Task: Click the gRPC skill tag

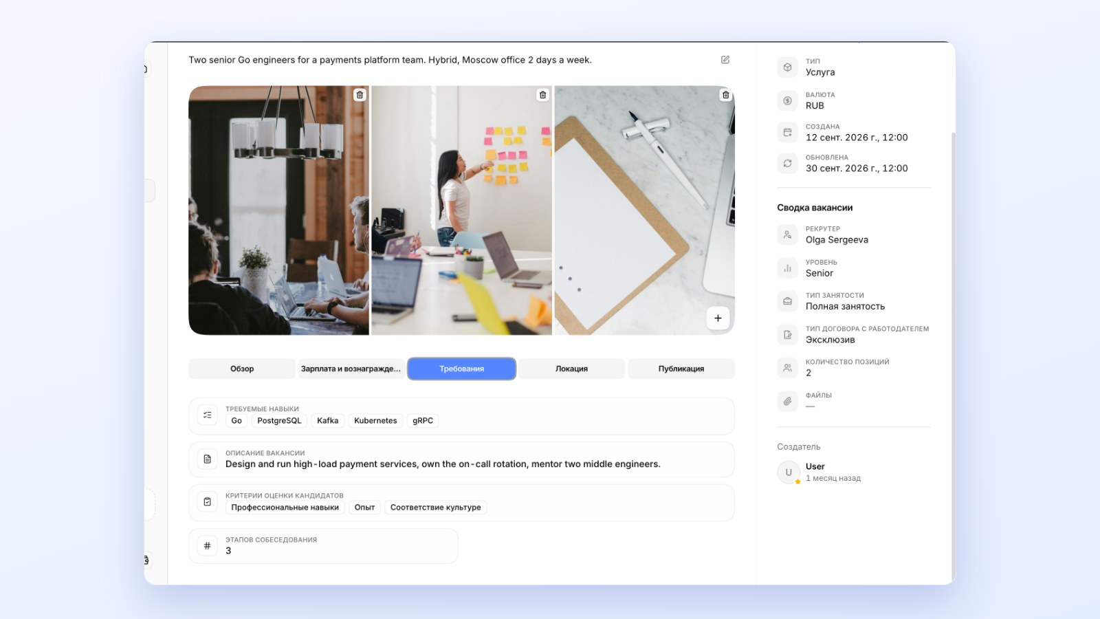Action: click(423, 421)
